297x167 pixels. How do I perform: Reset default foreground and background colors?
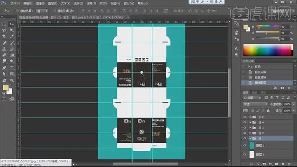[x=4, y=93]
